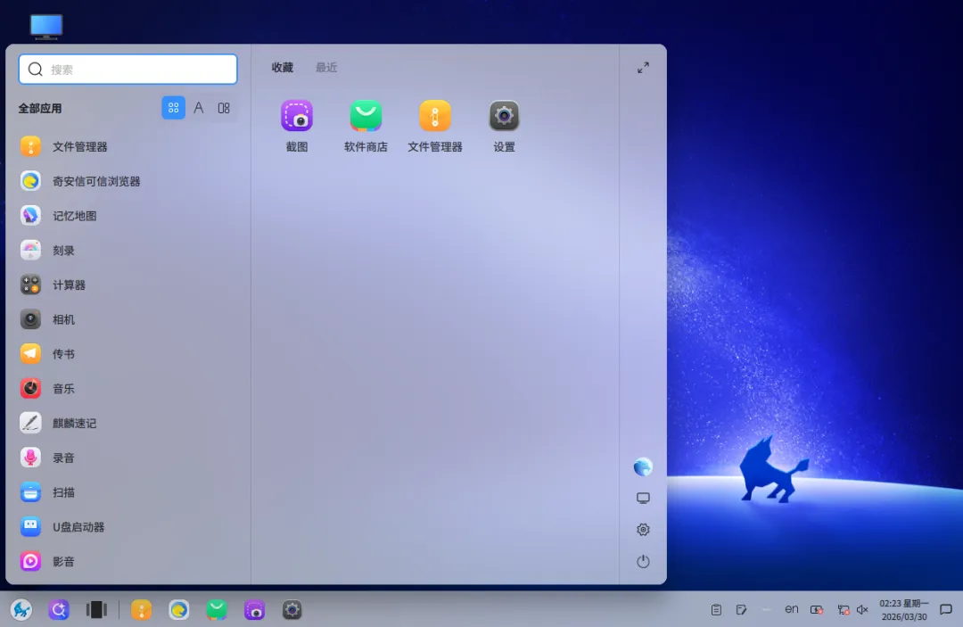Open settings gear in menu sidebar
The height and width of the screenshot is (627, 963).
(643, 530)
